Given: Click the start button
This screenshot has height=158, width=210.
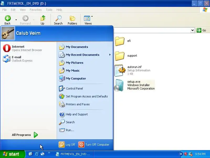Looking at the screenshot, I should (x=12, y=154).
